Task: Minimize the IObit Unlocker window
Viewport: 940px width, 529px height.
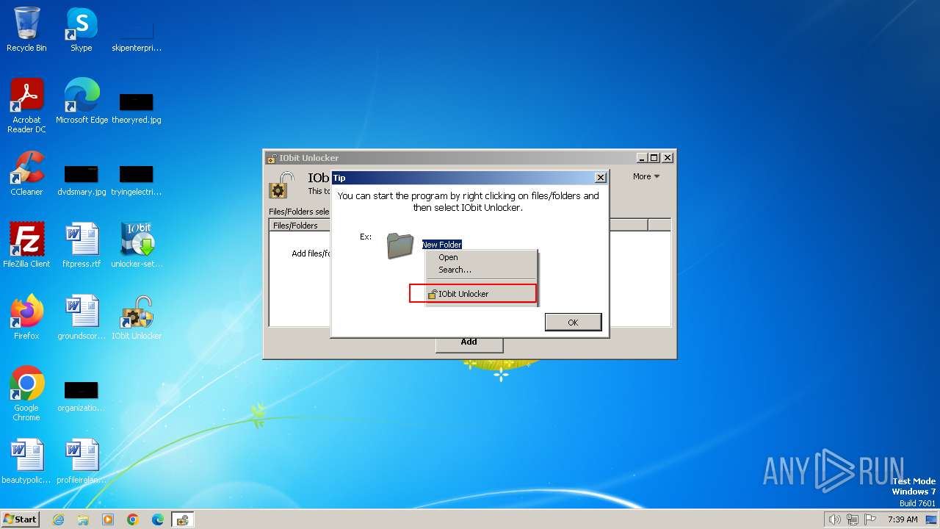Action: pyautogui.click(x=642, y=158)
